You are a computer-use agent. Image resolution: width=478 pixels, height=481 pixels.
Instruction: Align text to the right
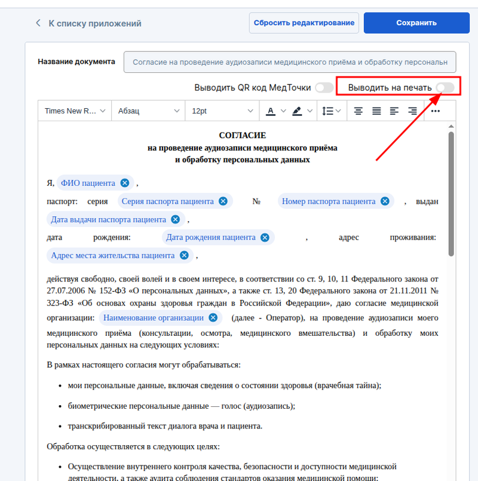(412, 111)
